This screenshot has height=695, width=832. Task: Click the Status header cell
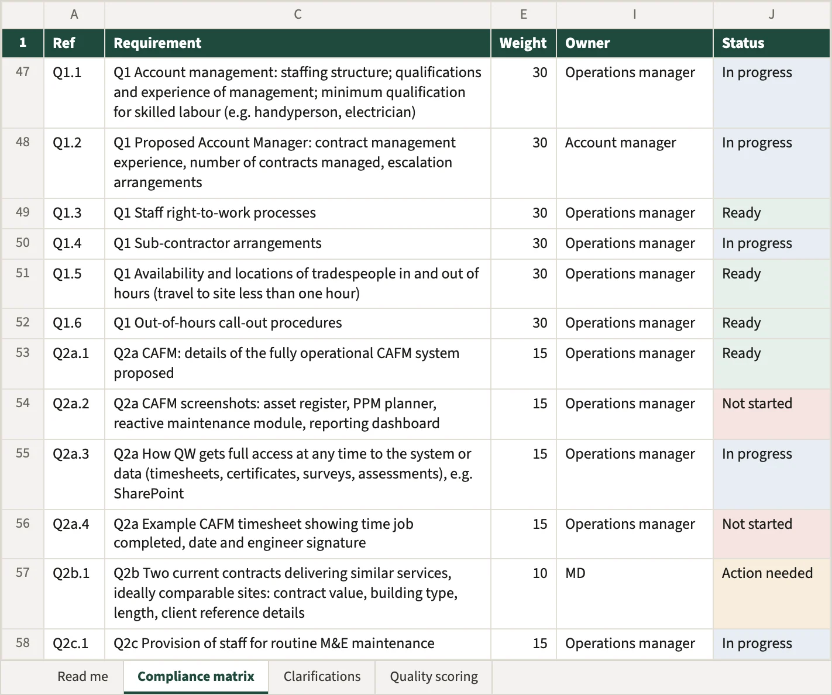point(772,43)
